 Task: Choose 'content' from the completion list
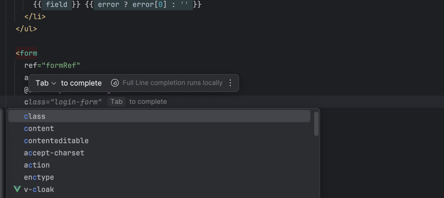click(39, 129)
